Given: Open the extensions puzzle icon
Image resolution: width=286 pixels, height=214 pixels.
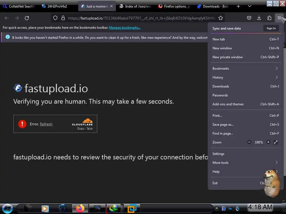Looking at the screenshot, I should click(x=269, y=18).
